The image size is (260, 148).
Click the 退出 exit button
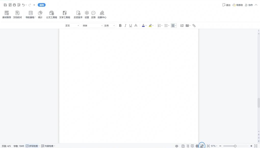pos(226,5)
